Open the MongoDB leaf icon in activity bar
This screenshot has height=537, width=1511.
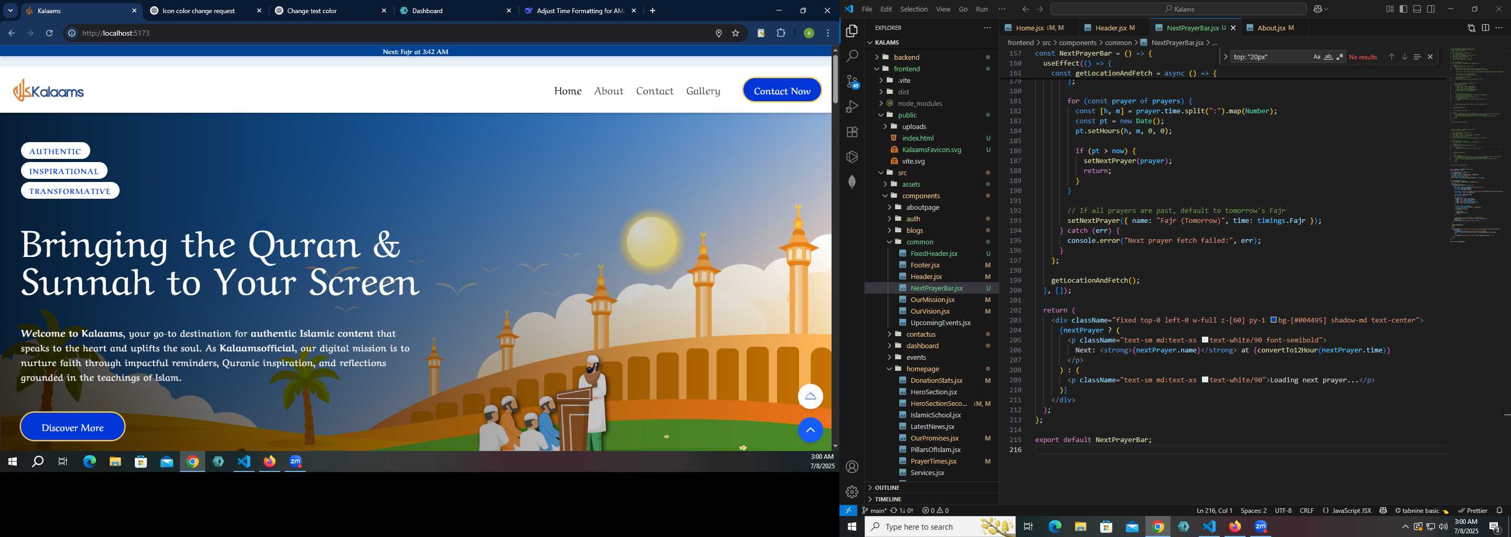tap(852, 182)
